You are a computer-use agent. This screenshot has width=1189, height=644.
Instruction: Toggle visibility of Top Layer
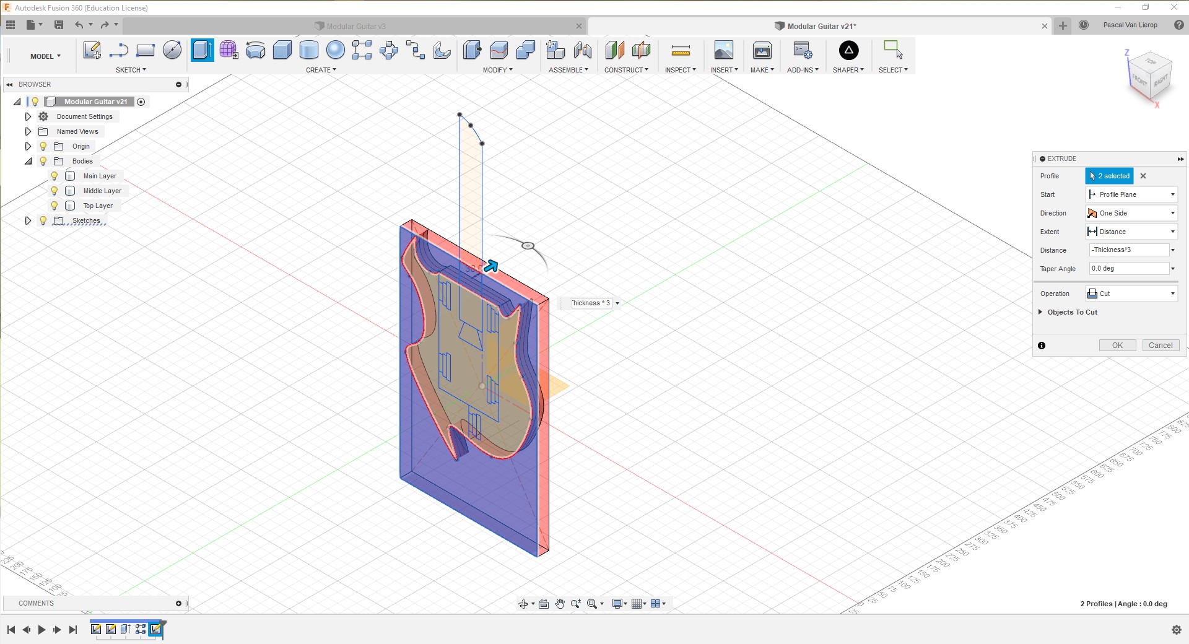click(x=54, y=206)
